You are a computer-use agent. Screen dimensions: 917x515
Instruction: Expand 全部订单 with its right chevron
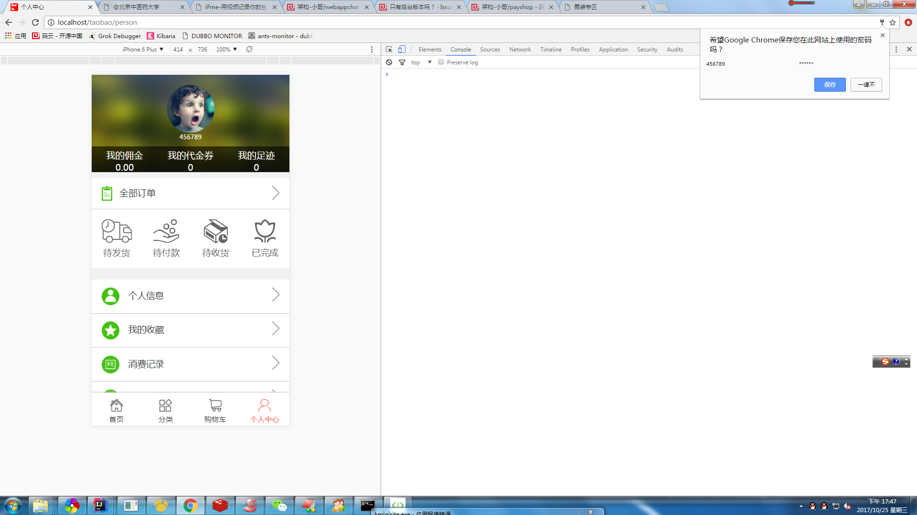point(276,193)
